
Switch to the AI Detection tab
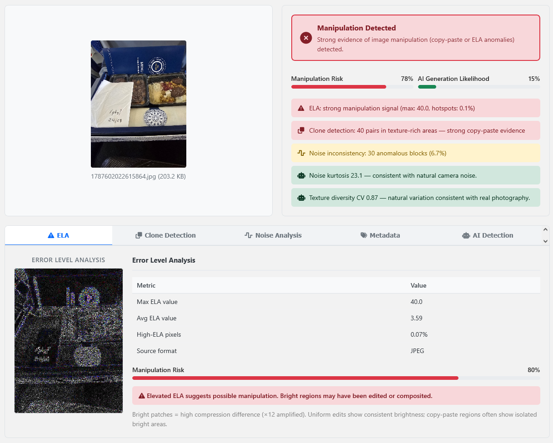tap(487, 235)
